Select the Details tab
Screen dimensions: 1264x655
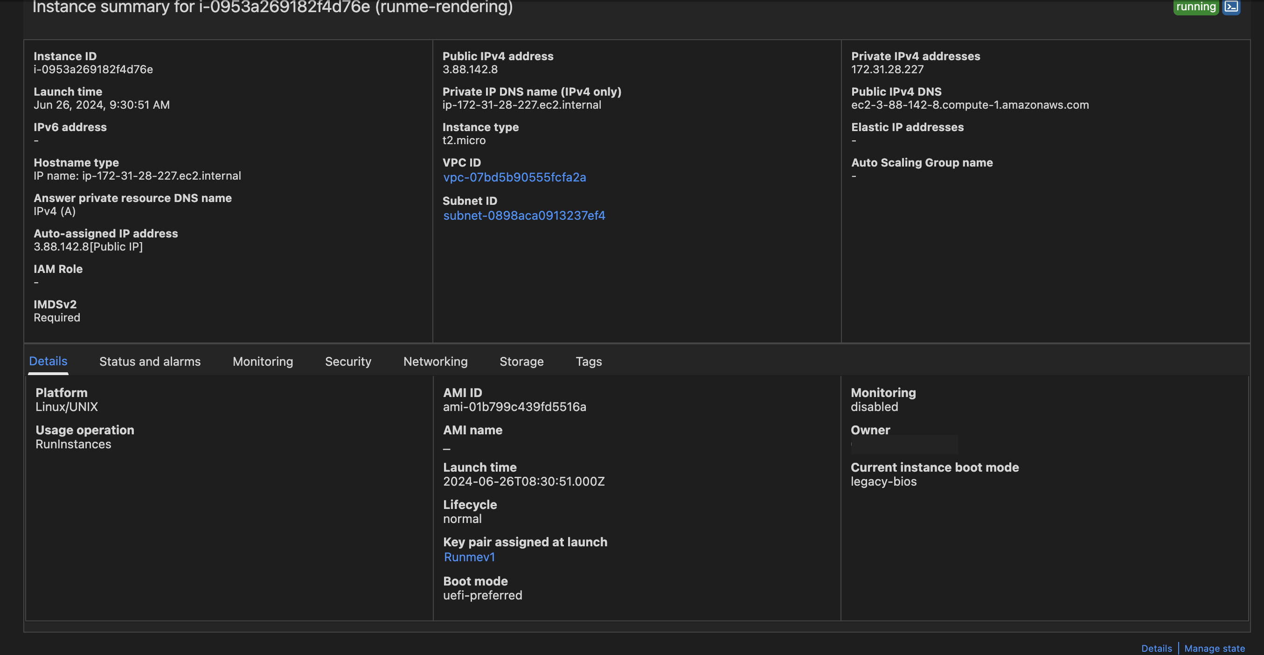(x=48, y=361)
